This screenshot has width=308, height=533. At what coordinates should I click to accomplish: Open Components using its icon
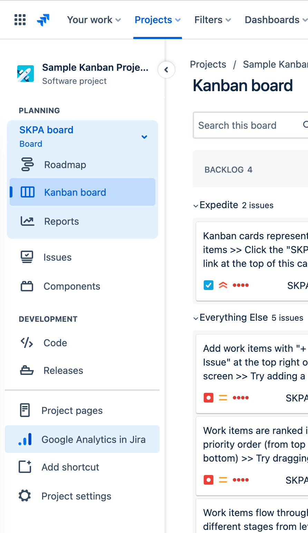(27, 286)
